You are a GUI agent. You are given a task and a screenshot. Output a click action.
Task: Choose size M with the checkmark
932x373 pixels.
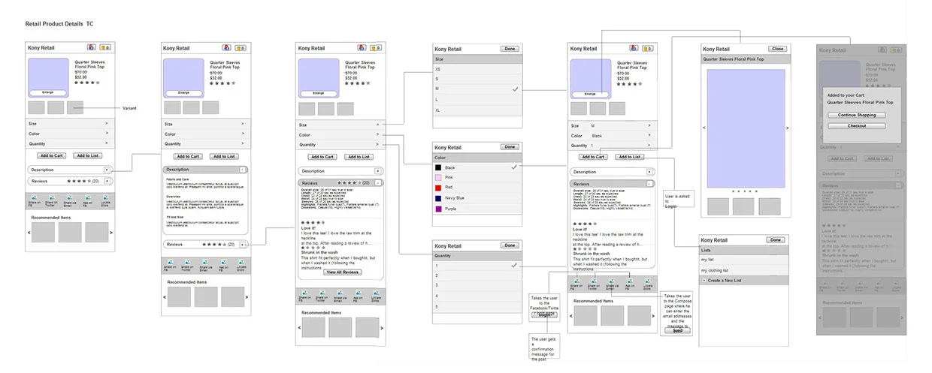(477, 89)
